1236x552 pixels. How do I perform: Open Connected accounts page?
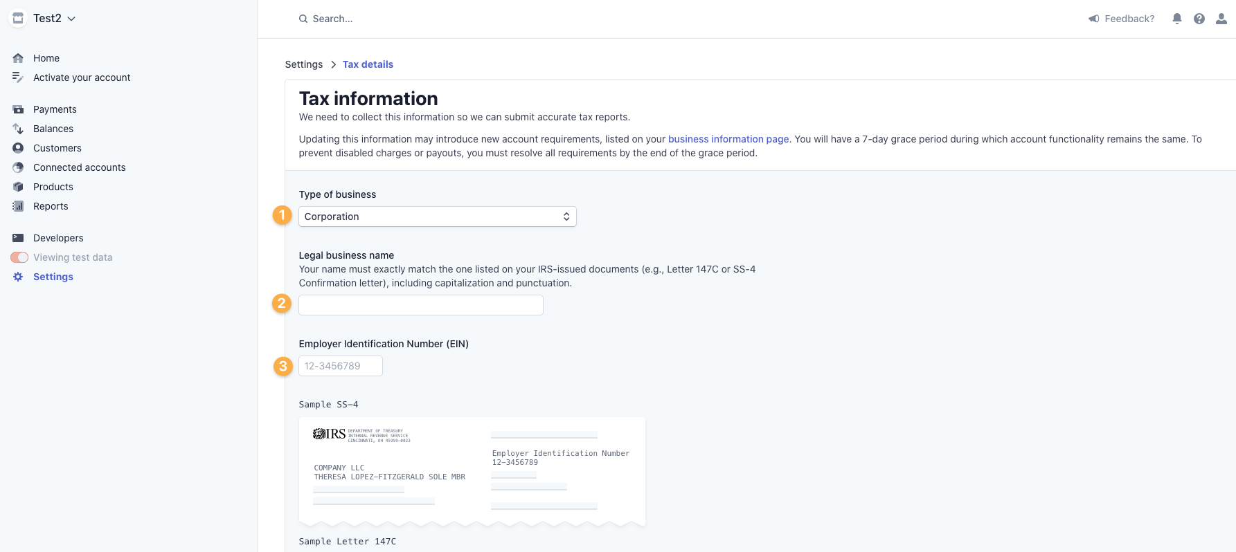pos(80,167)
